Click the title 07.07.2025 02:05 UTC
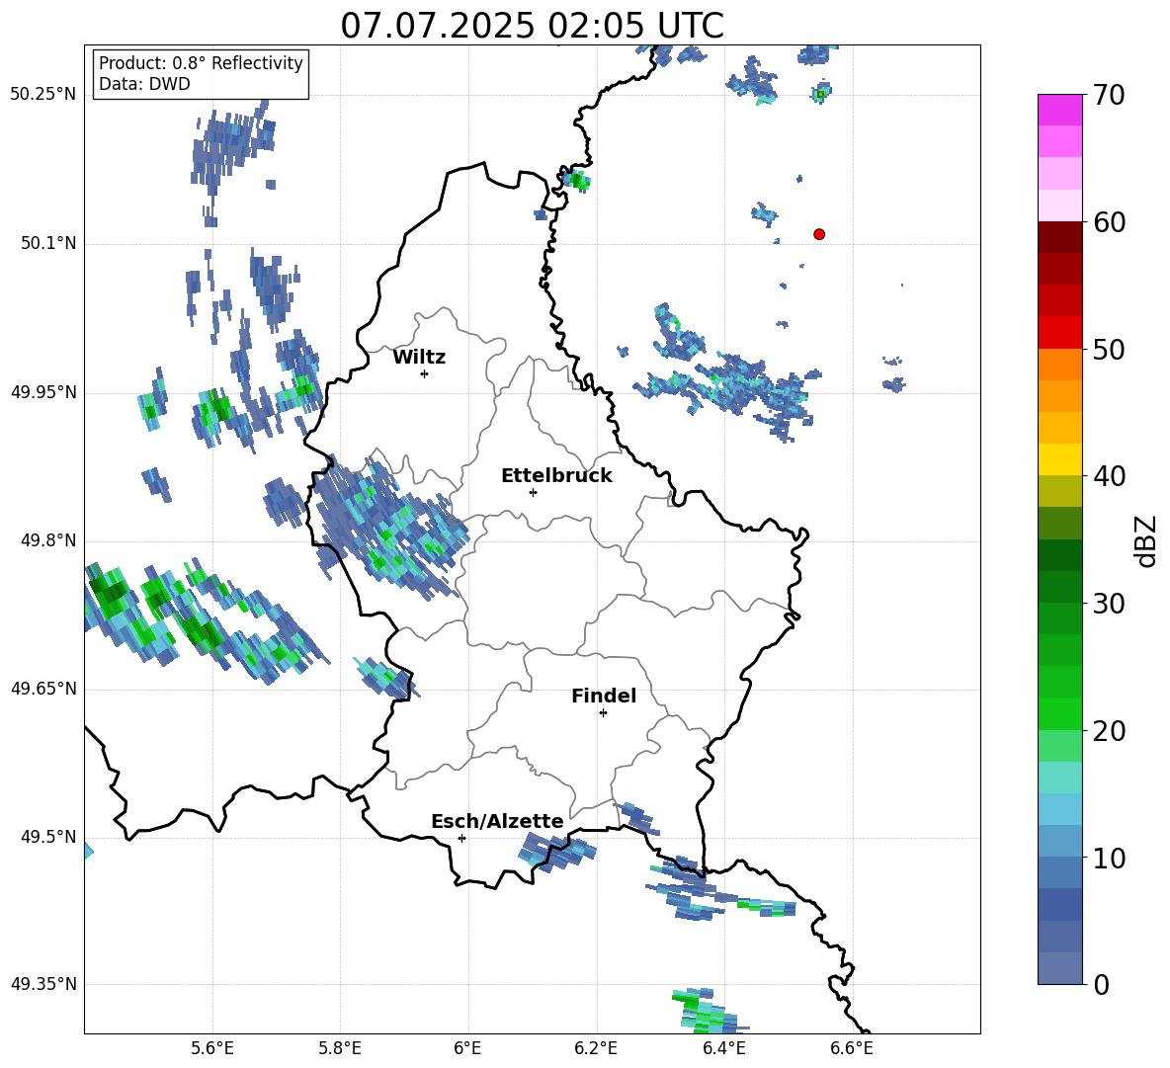Viewport: 1170px width, 1068px height. tap(532, 26)
